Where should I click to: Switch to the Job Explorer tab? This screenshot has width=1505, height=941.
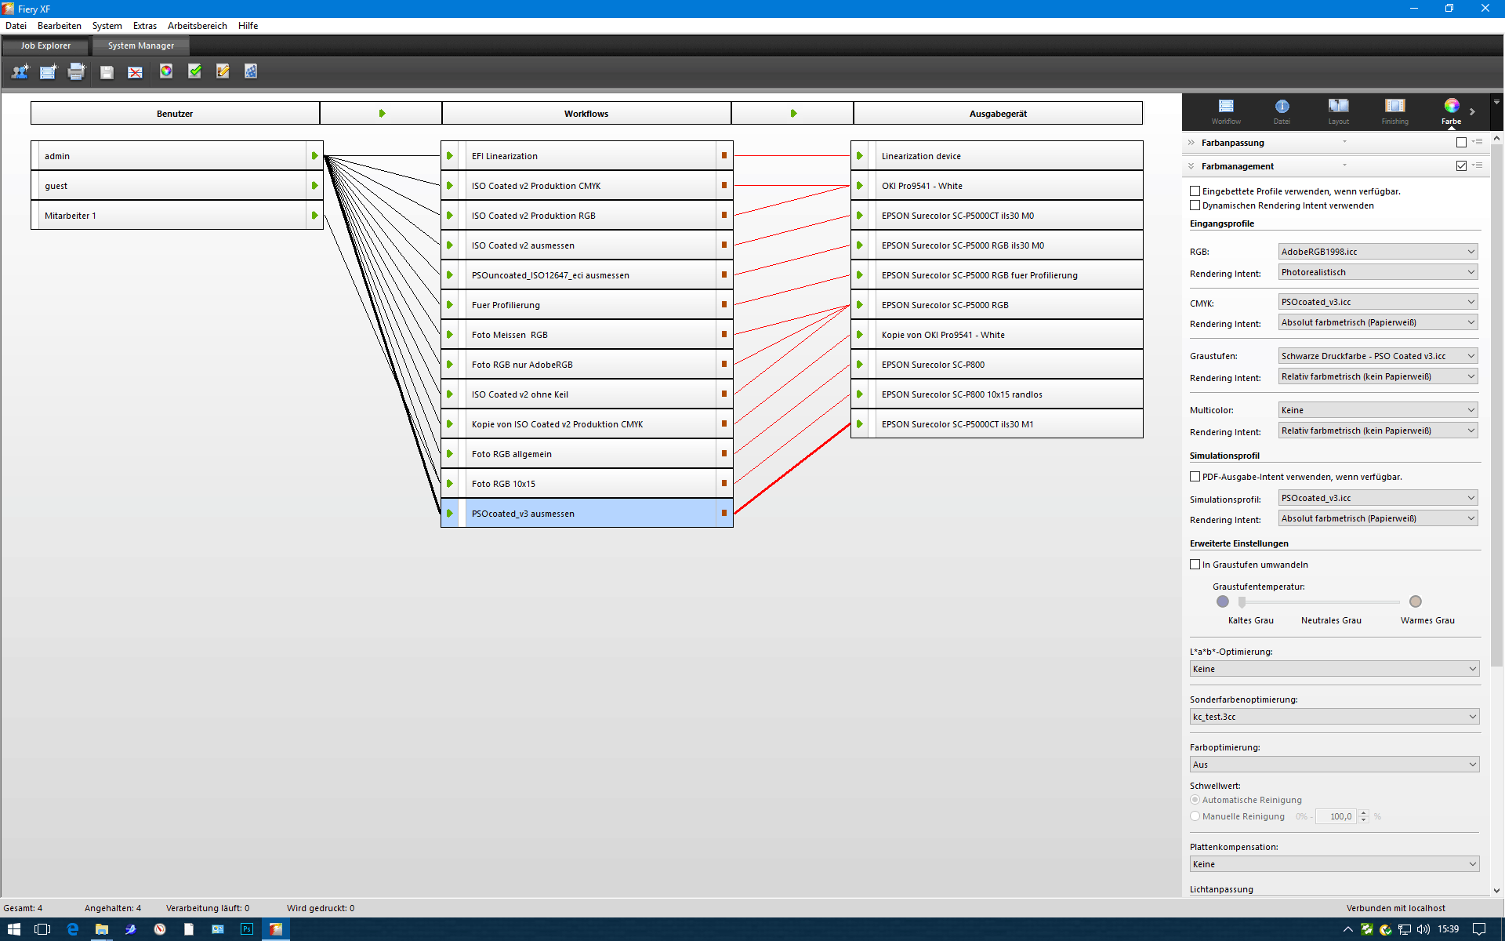pos(45,45)
